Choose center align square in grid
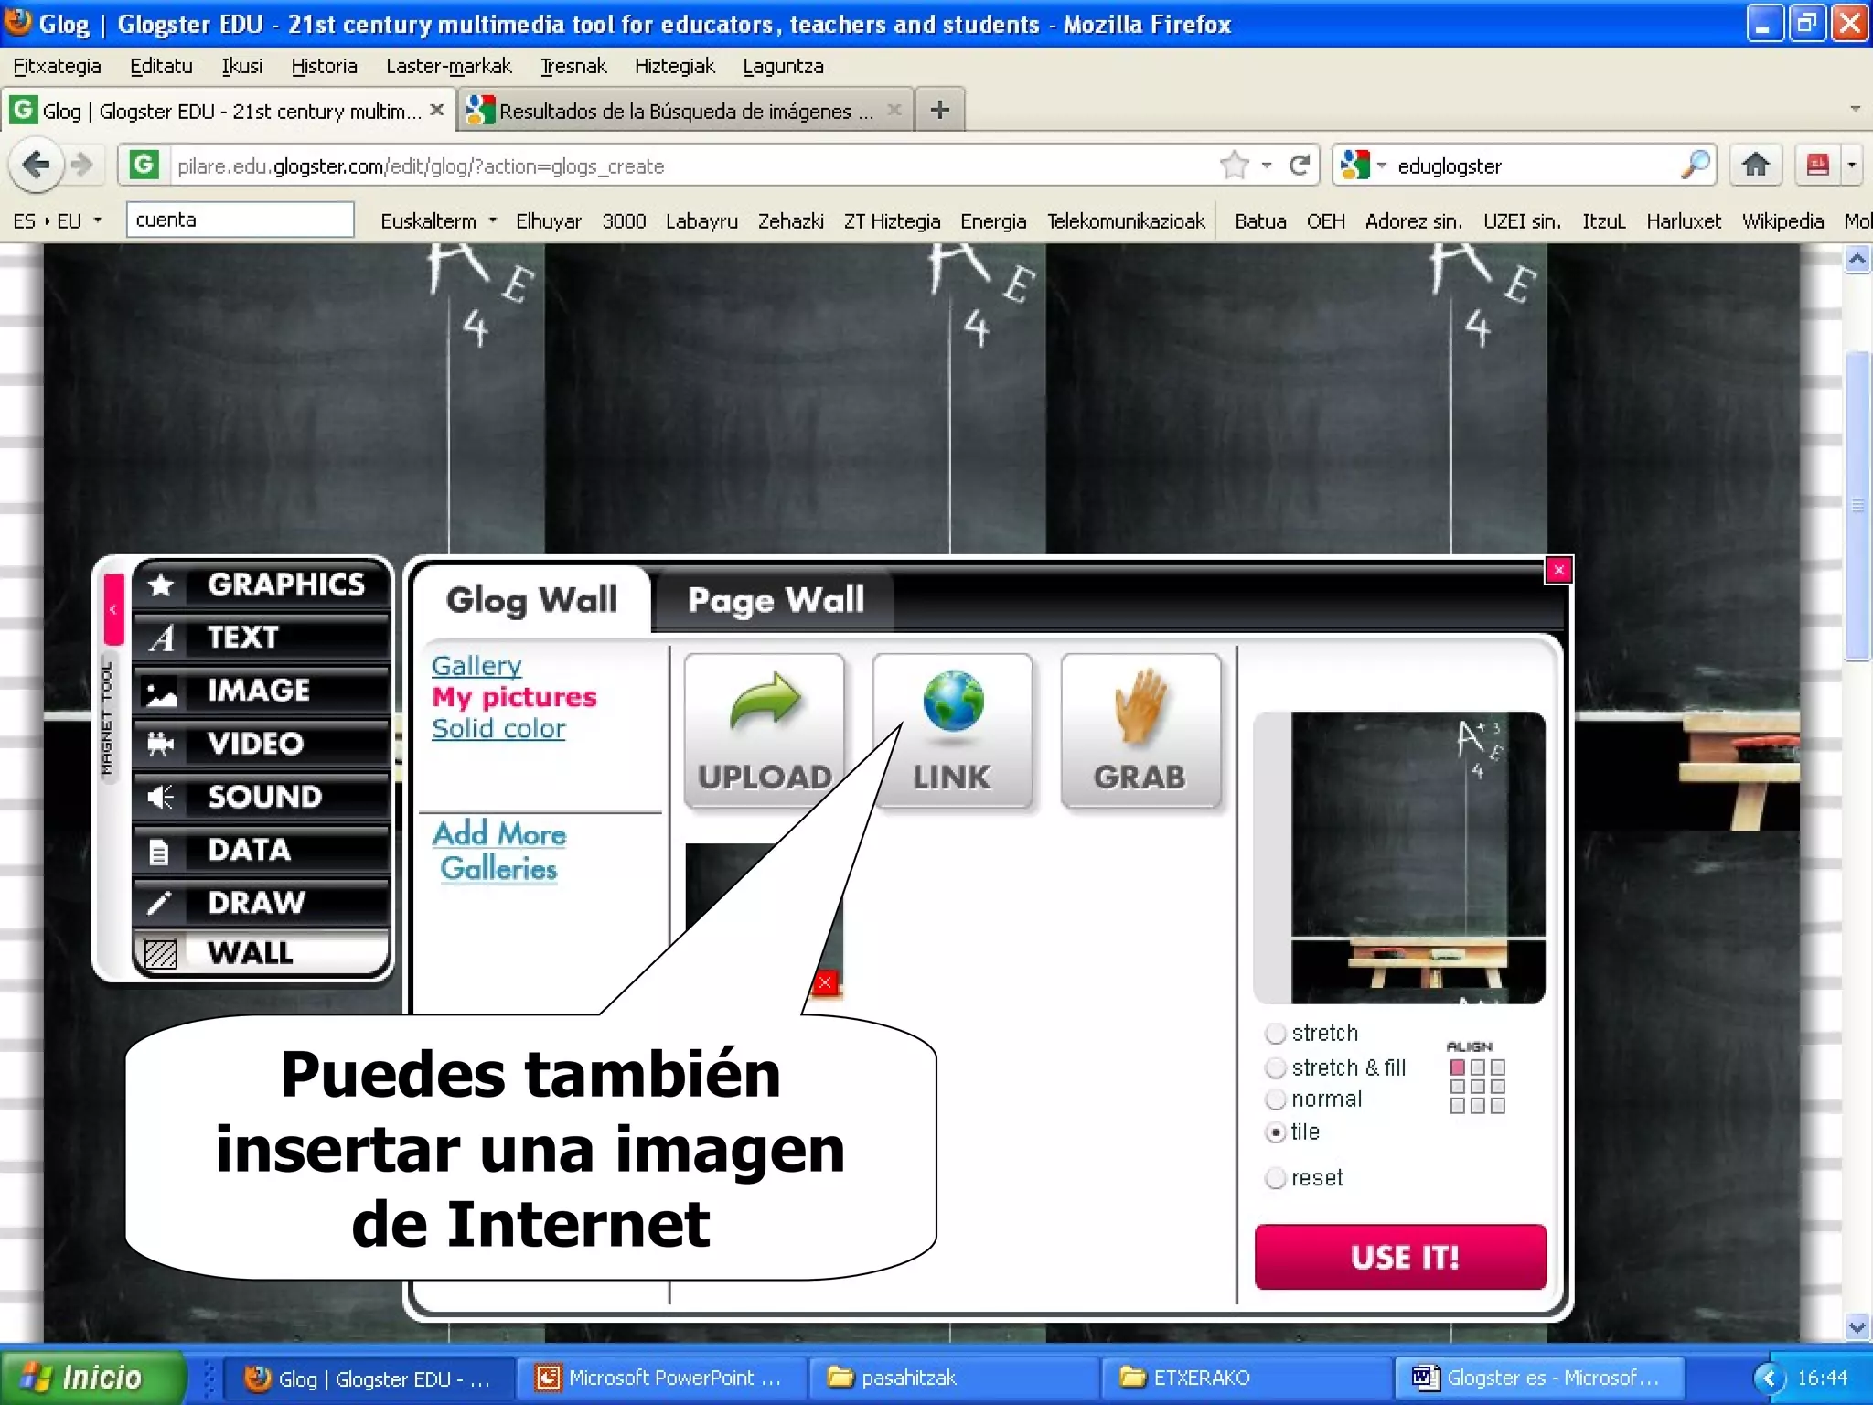1873x1405 pixels. pos(1478,1087)
